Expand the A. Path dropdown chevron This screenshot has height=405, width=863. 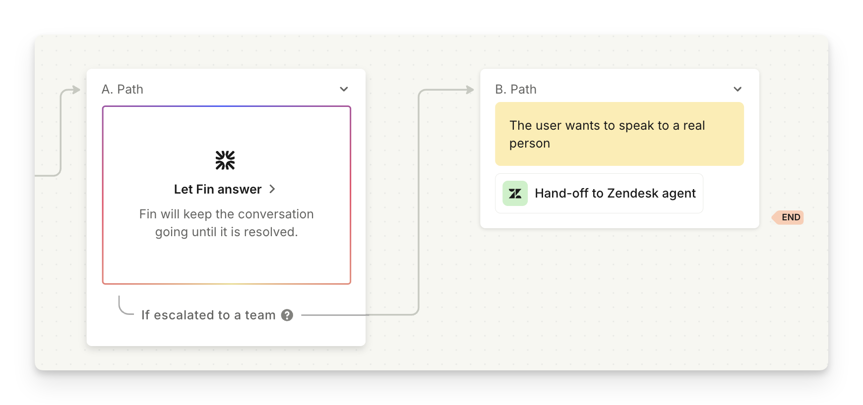point(344,89)
